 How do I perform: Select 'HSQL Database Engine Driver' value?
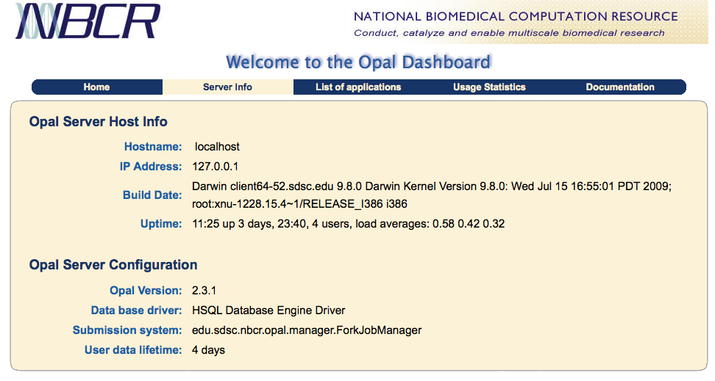pos(268,311)
